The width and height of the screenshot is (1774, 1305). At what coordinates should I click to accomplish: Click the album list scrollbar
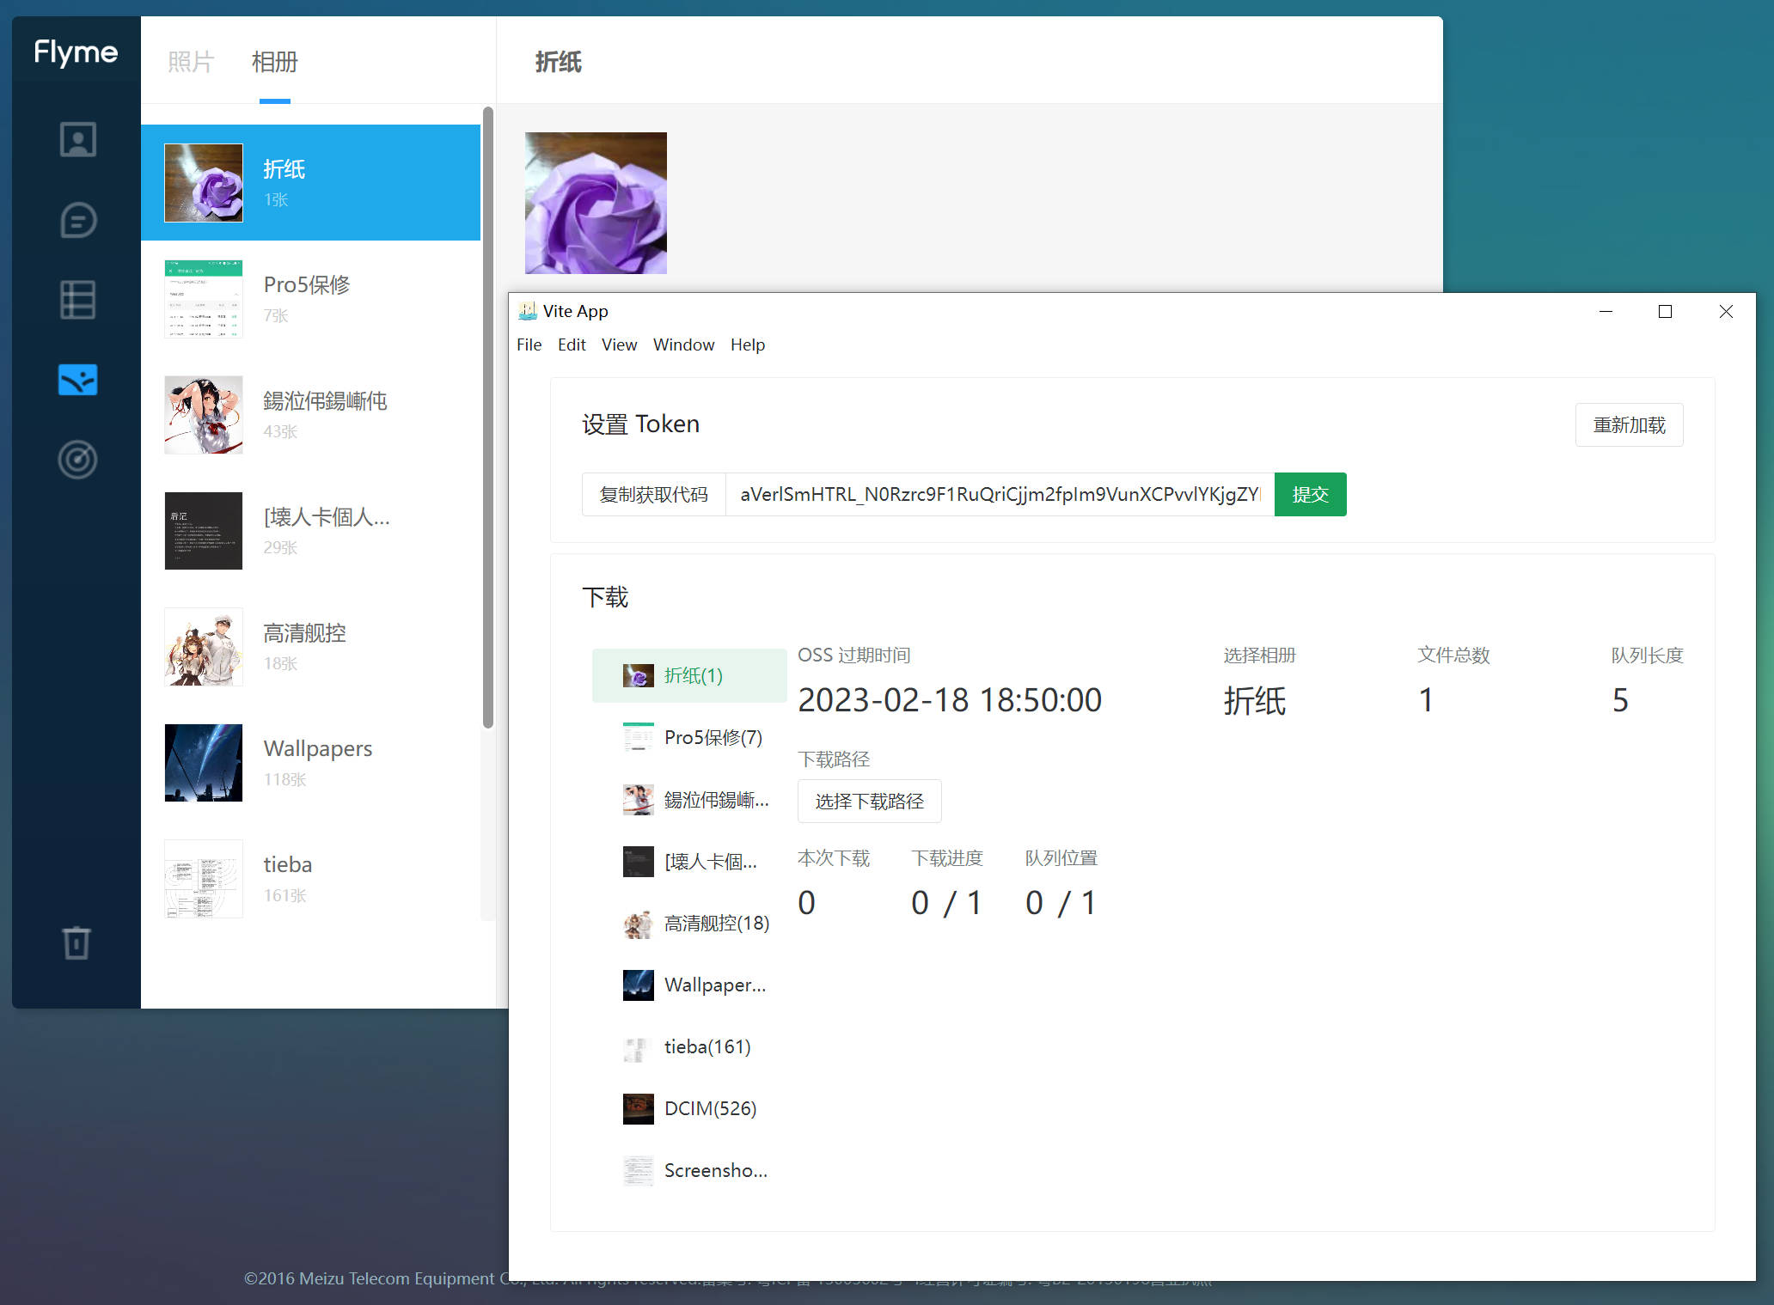tap(488, 417)
